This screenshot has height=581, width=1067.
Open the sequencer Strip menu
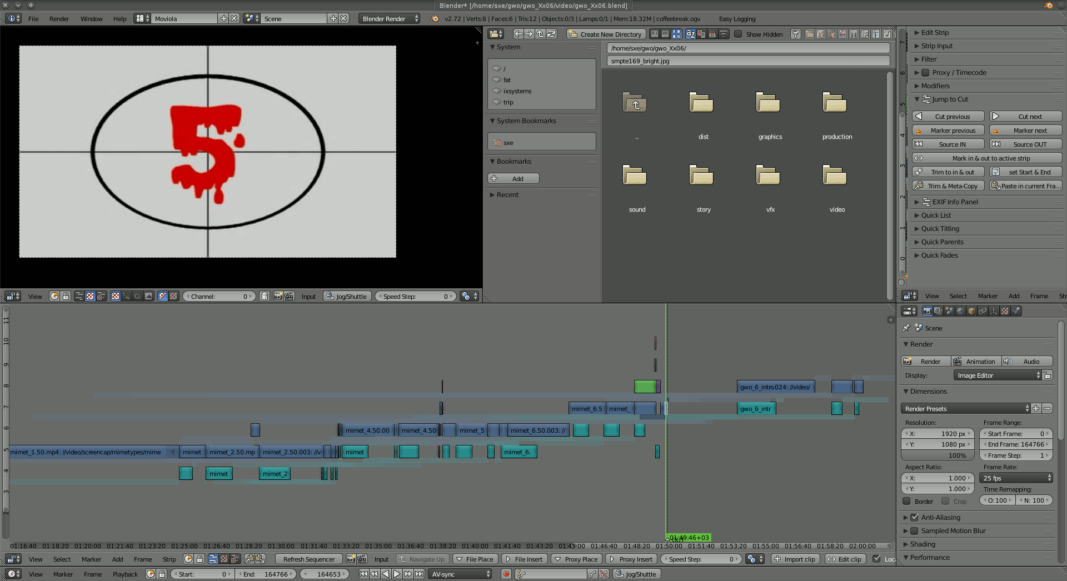coord(169,559)
